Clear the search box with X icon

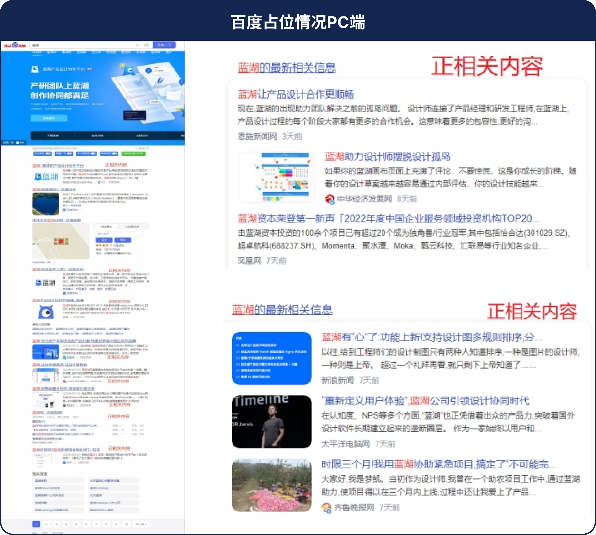[137, 45]
